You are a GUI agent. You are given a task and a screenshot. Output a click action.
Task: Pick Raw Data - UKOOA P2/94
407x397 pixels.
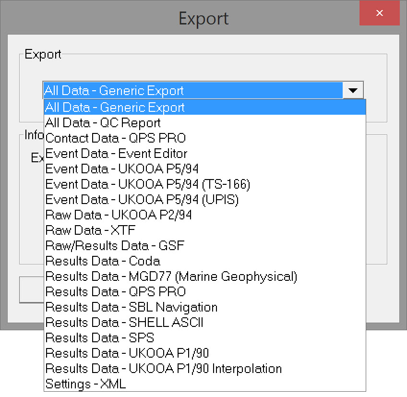pos(119,215)
